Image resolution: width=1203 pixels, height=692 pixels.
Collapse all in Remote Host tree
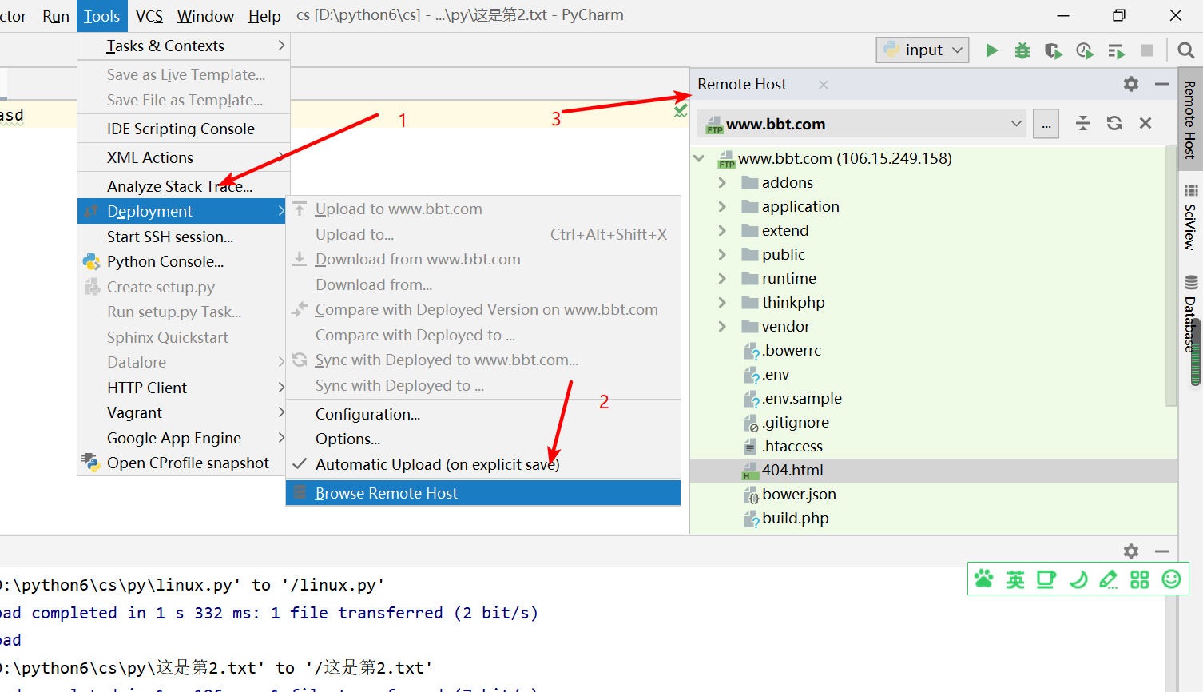(x=1083, y=123)
